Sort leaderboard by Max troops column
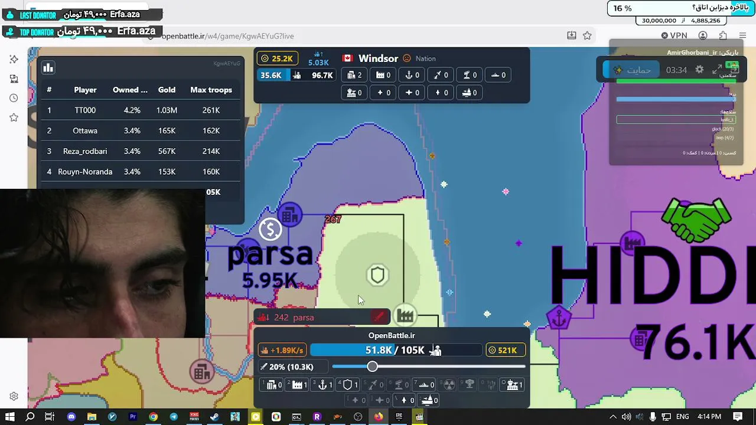Screen dimensions: 756x425 click(x=211, y=90)
